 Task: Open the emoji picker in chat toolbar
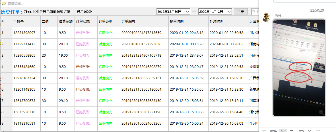click(x=264, y=131)
